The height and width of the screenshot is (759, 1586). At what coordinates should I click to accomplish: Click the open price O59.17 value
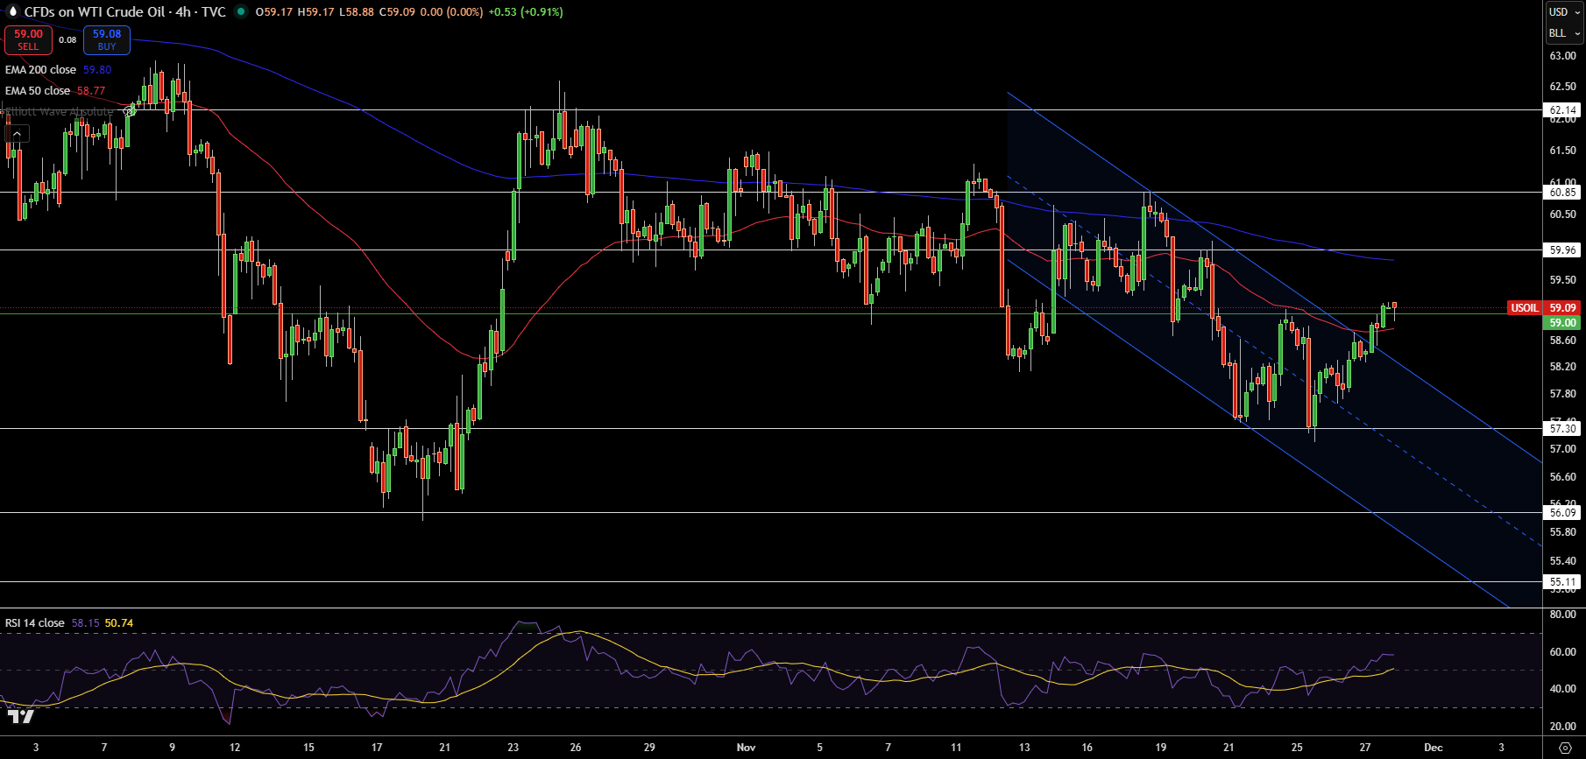tap(274, 12)
